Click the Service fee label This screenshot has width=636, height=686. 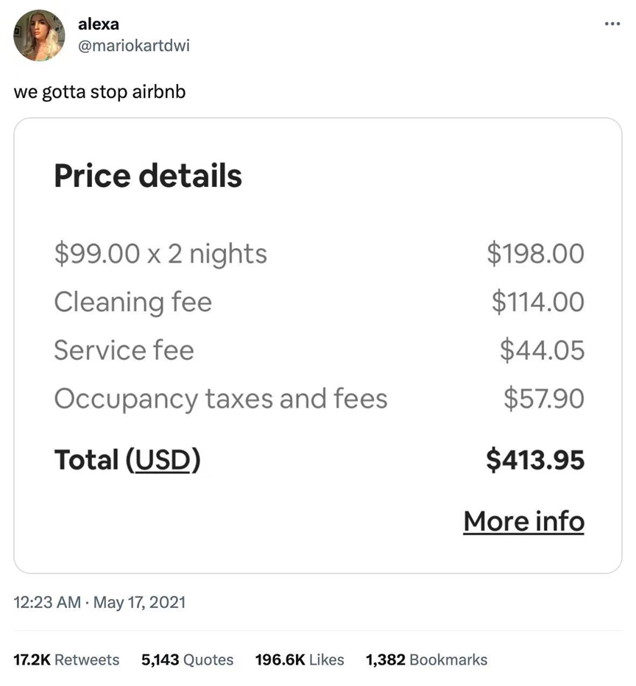[x=124, y=350]
